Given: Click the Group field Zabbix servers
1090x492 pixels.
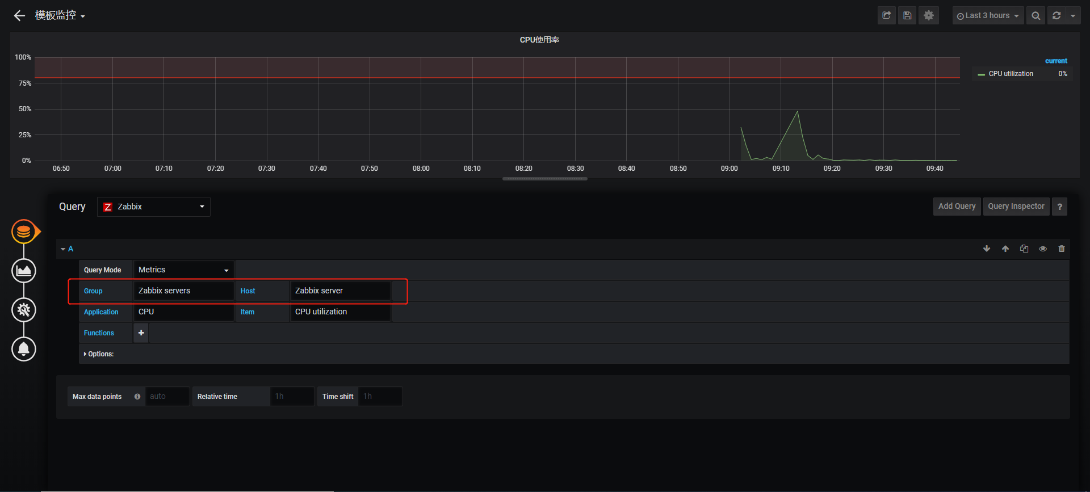Looking at the screenshot, I should click(x=184, y=291).
